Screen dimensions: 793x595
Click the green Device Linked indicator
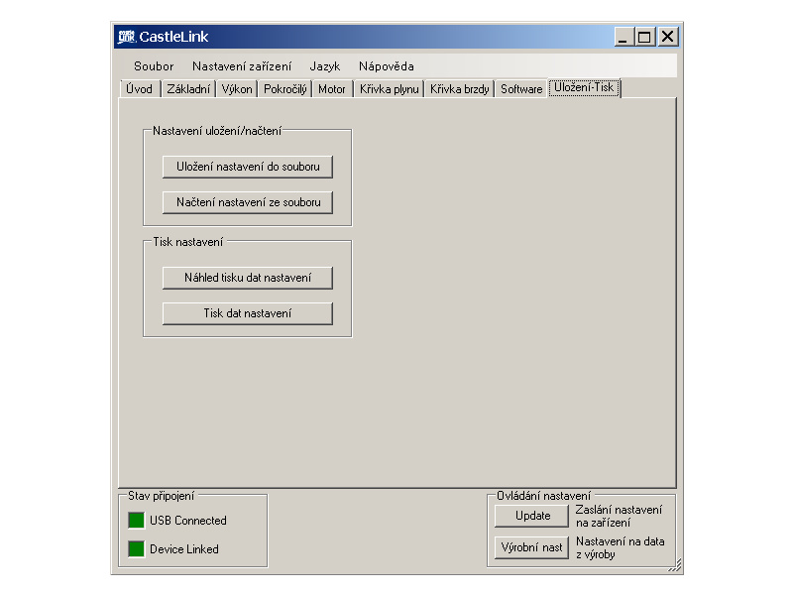click(136, 549)
